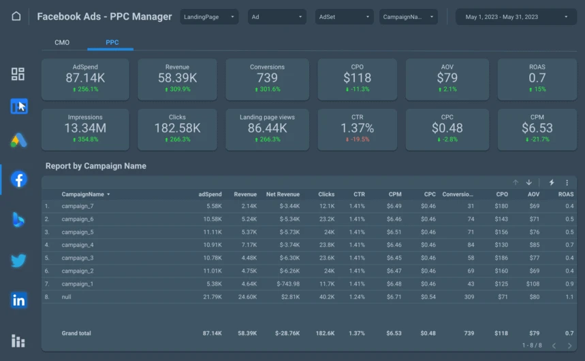Open the table three-dot more menu

point(567,183)
